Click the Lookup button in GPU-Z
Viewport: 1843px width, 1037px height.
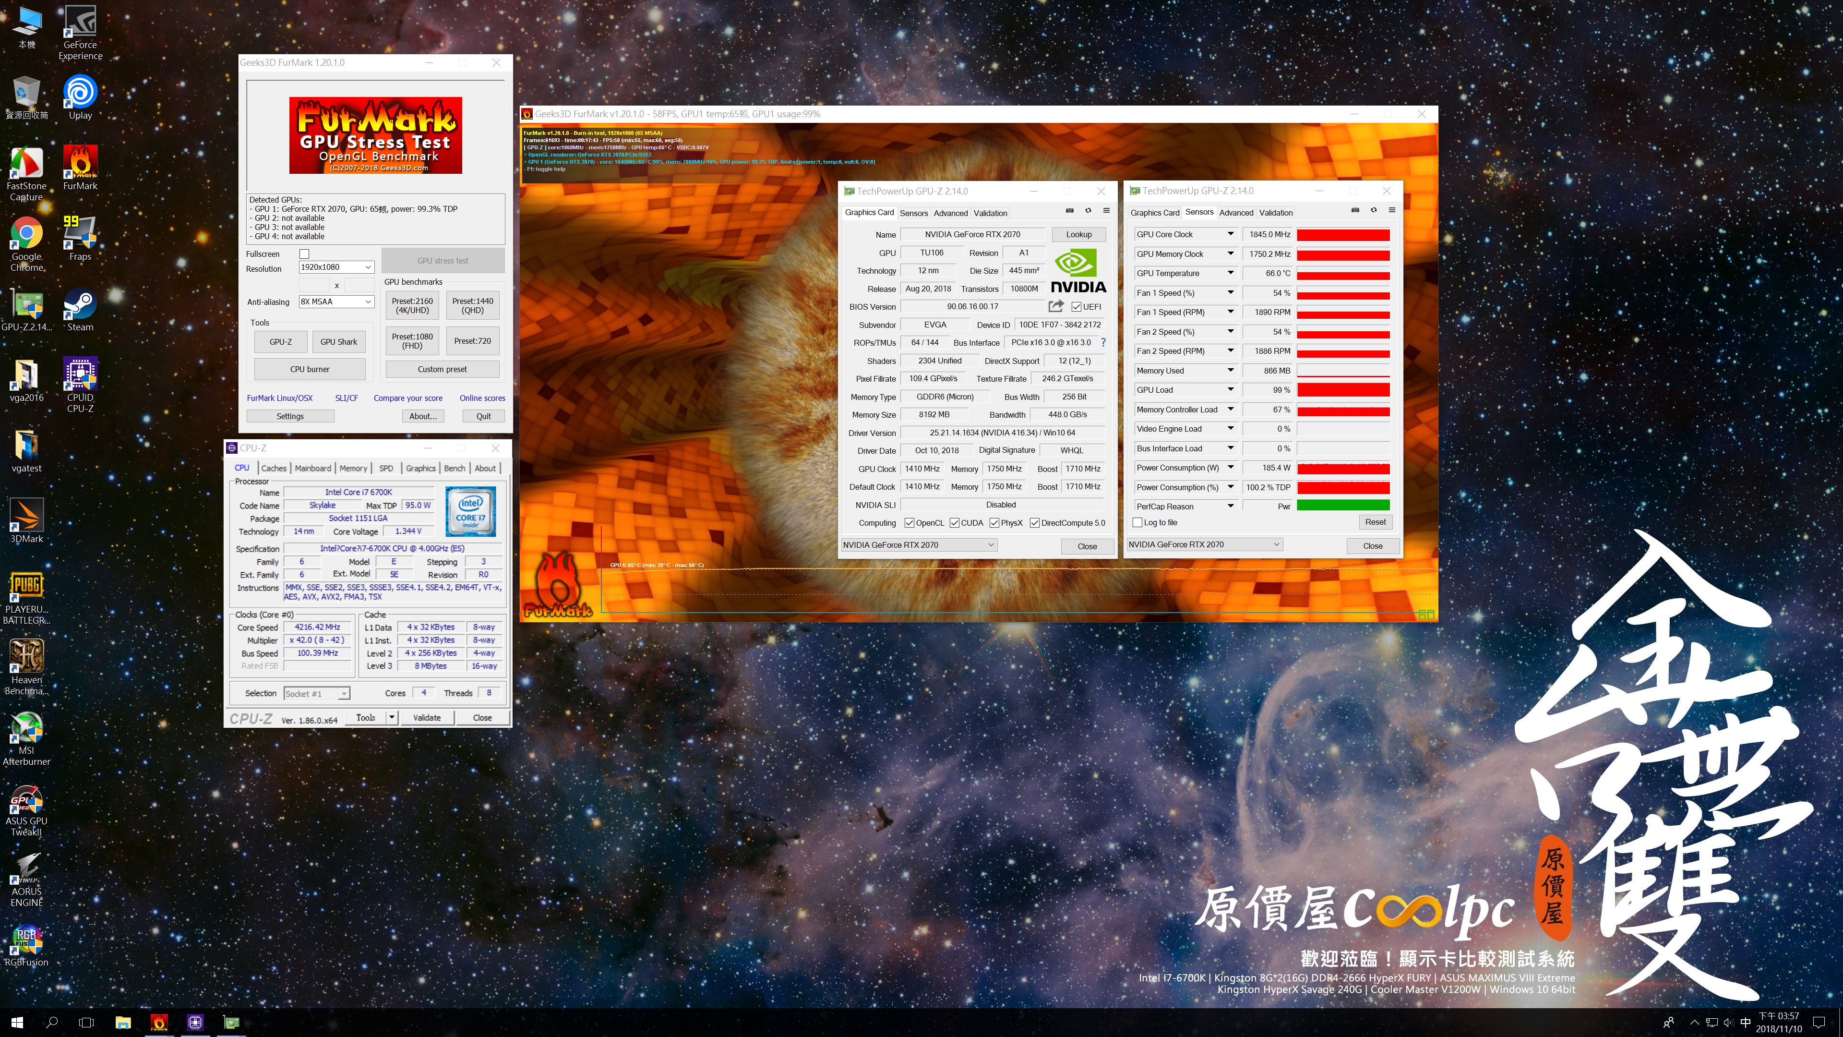pos(1079,234)
